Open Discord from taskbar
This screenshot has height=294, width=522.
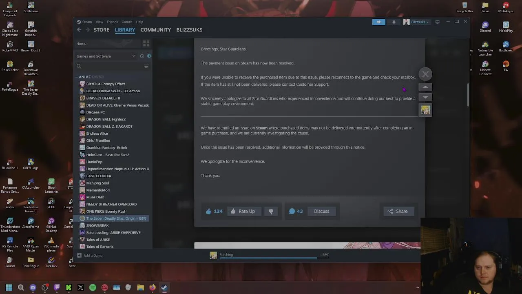pyautogui.click(x=33, y=287)
